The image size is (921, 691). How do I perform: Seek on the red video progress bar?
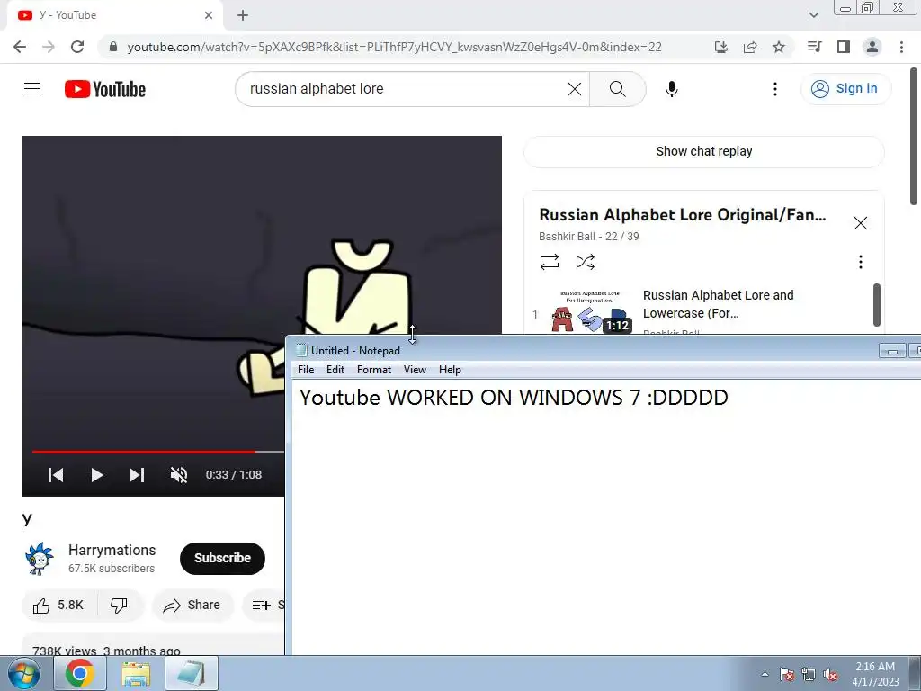pyautogui.click(x=144, y=452)
